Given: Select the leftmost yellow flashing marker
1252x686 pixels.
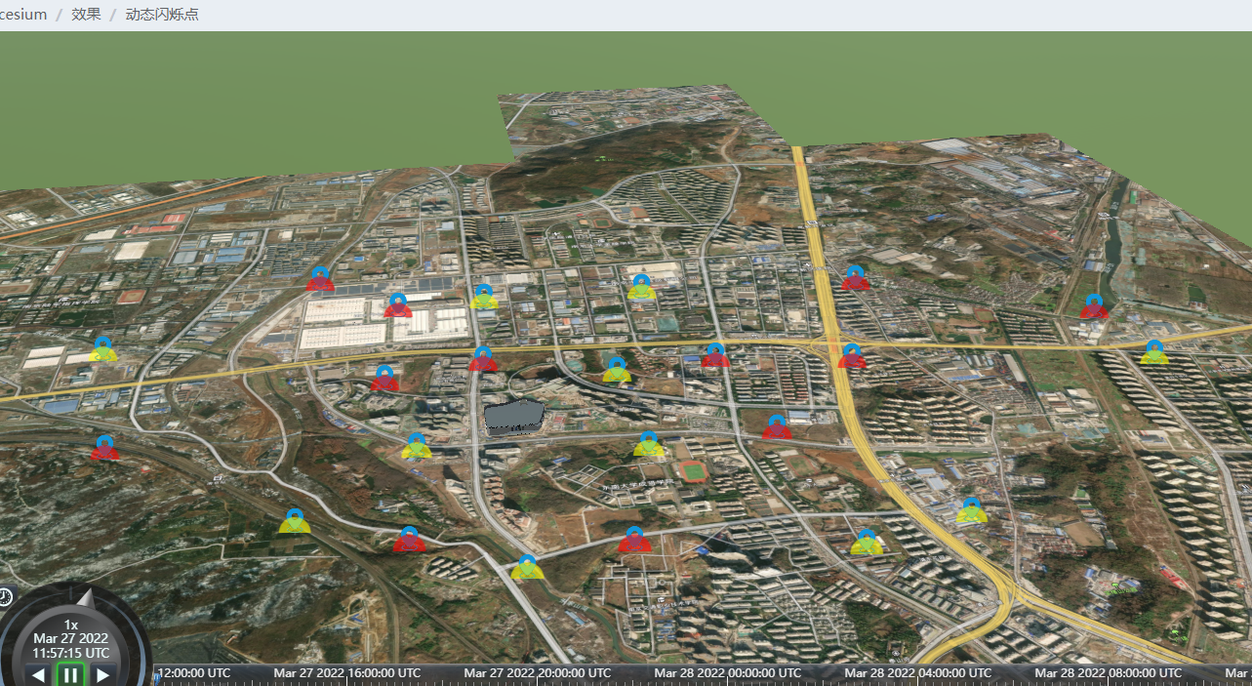Looking at the screenshot, I should (x=103, y=349).
